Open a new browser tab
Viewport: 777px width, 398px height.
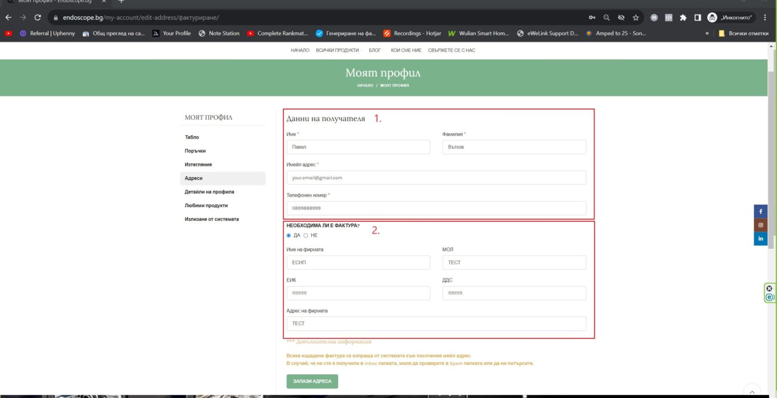point(122,2)
